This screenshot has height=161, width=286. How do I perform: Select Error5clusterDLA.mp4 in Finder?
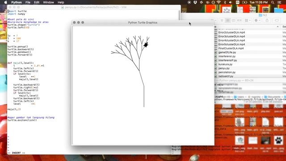(x=231, y=44)
